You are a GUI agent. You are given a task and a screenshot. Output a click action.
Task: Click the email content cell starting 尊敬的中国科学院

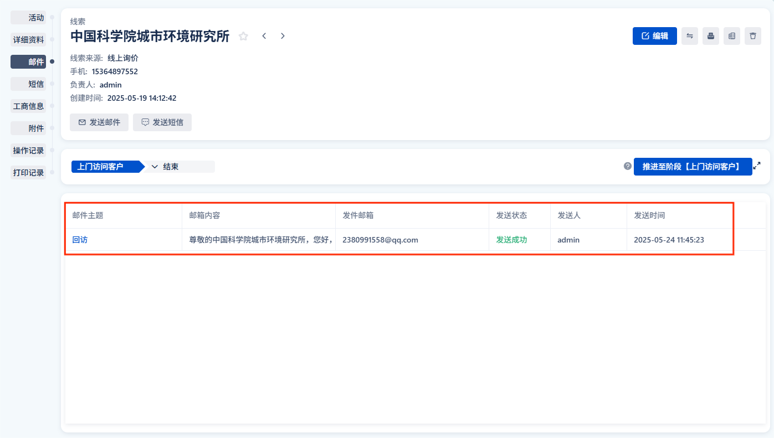(x=259, y=240)
